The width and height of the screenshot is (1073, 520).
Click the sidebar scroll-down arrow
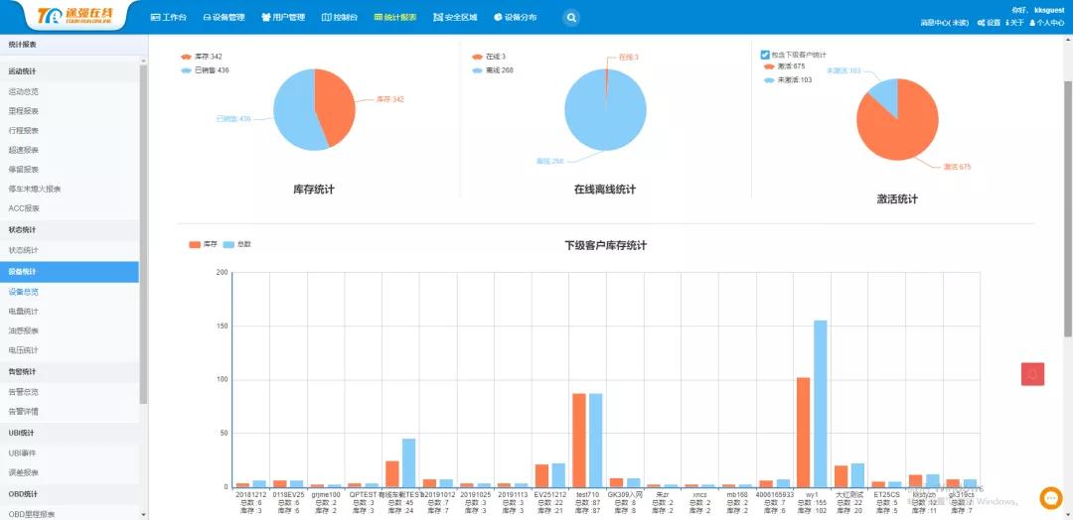(x=143, y=514)
